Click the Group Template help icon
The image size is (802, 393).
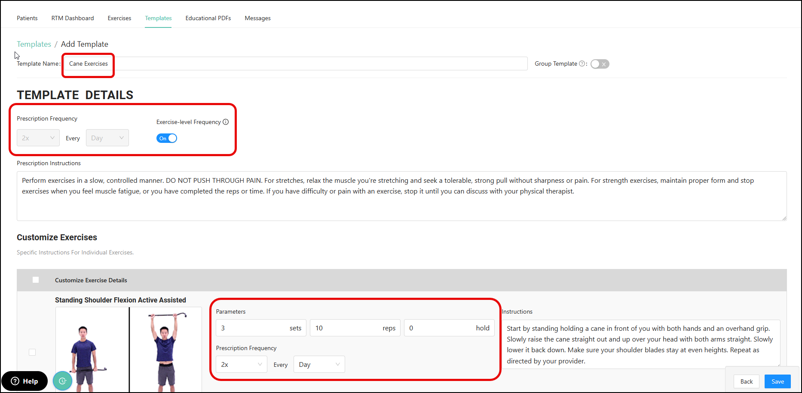click(x=582, y=64)
